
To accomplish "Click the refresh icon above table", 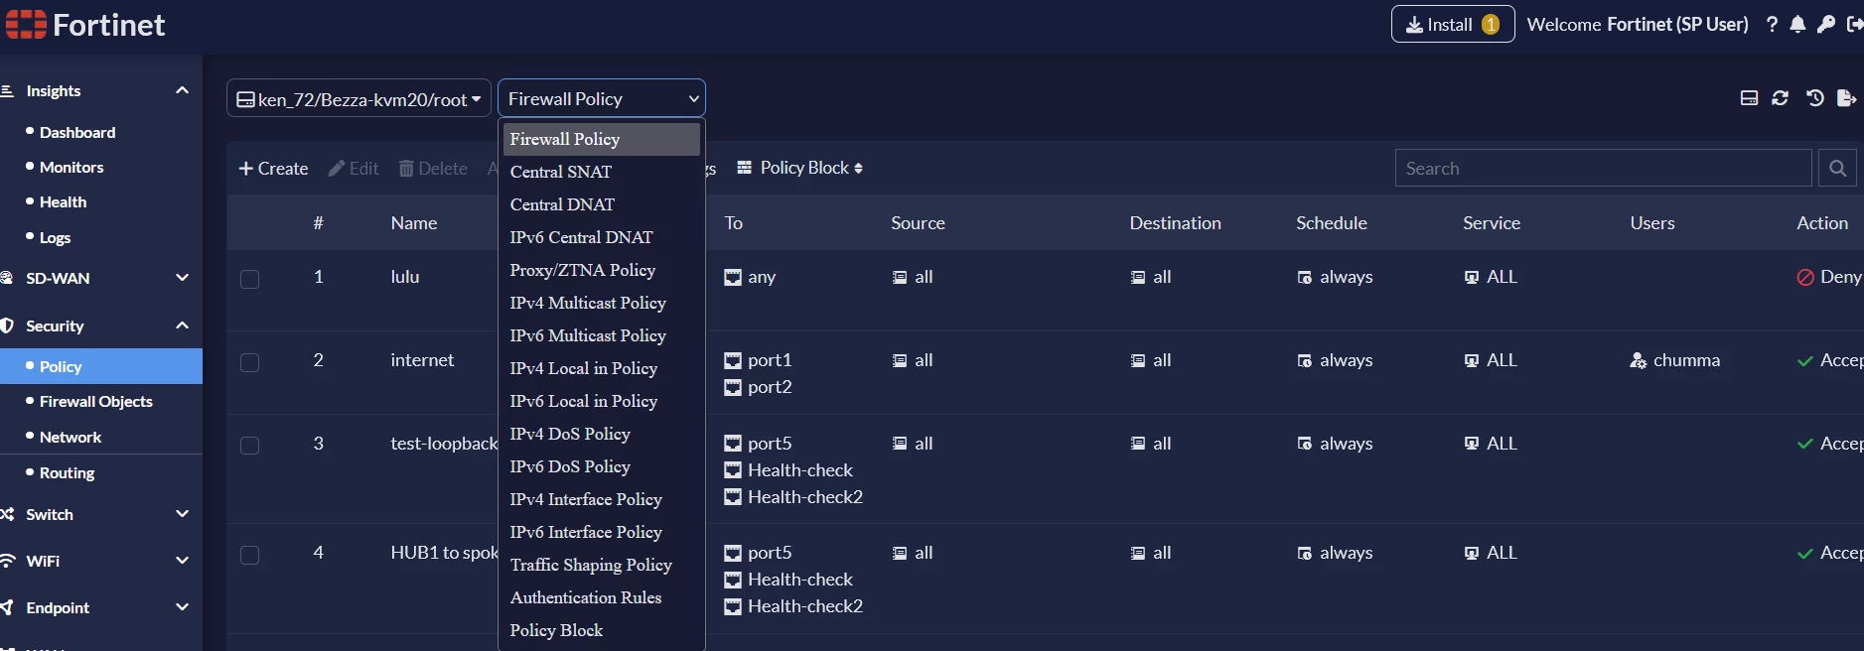I will click(1781, 98).
